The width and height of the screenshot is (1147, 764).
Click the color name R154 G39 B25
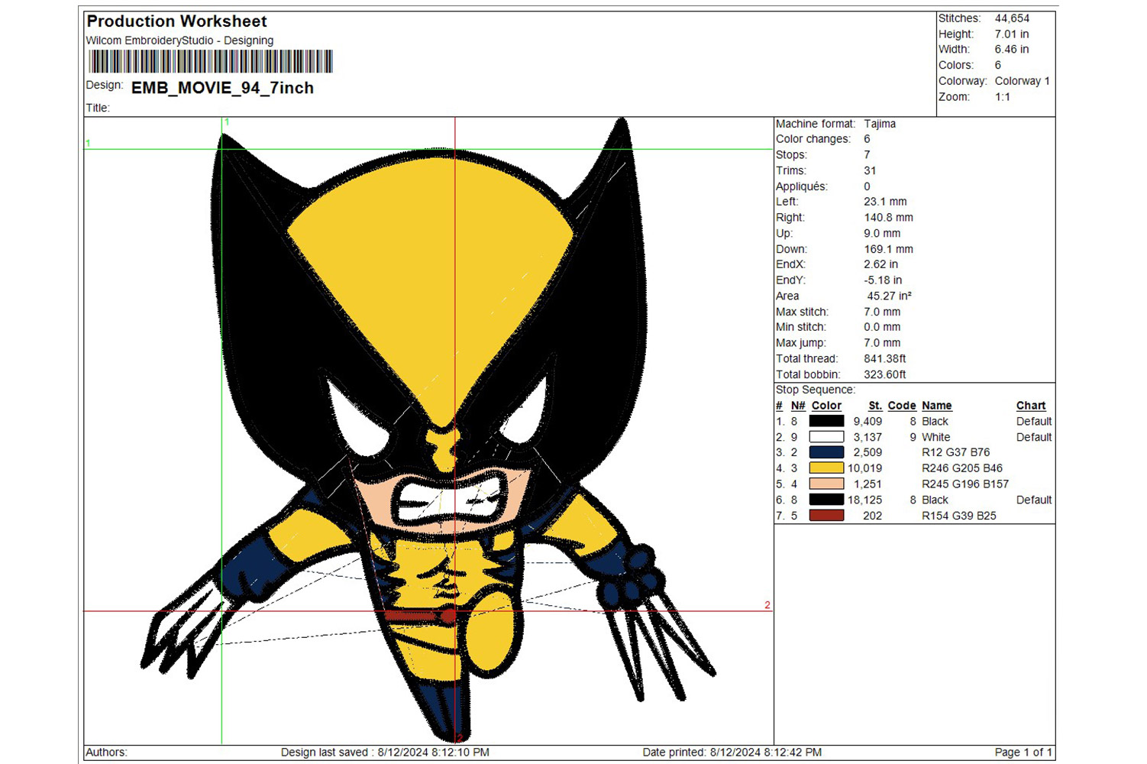point(959,516)
